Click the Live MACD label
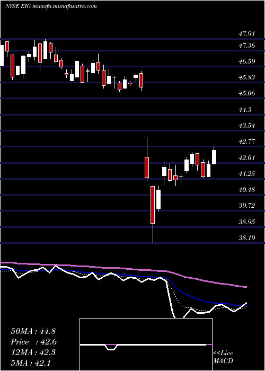 (223, 357)
